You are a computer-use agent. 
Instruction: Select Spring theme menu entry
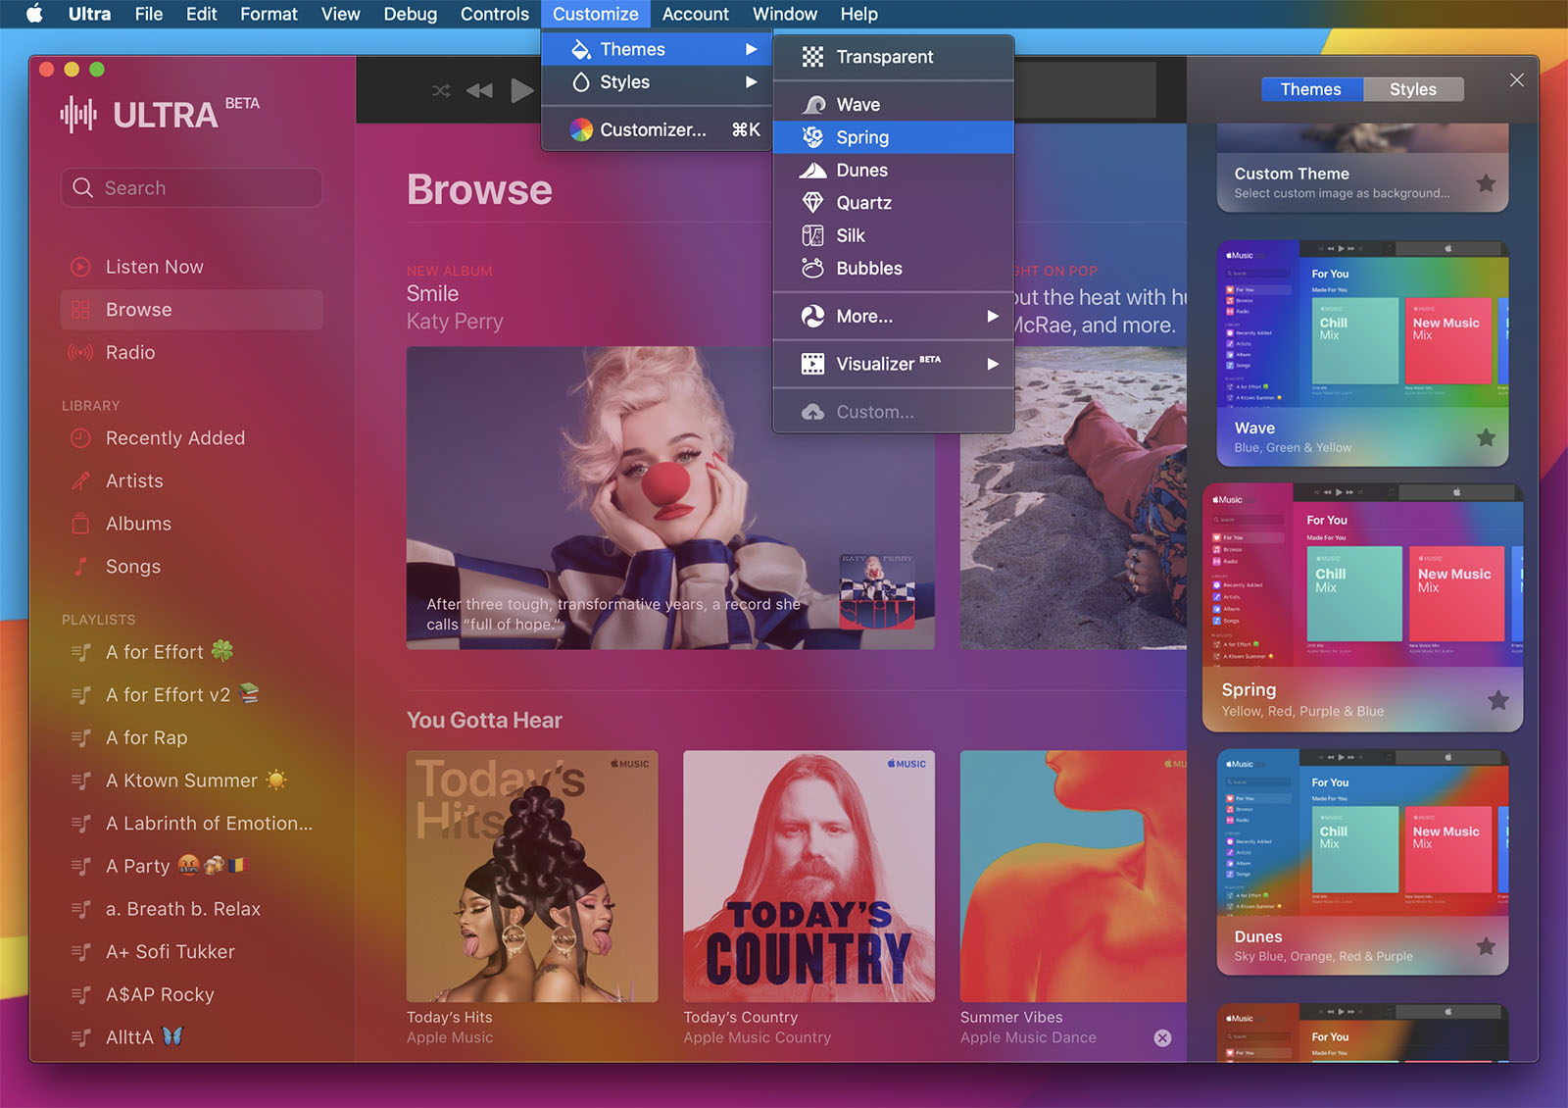coord(893,137)
